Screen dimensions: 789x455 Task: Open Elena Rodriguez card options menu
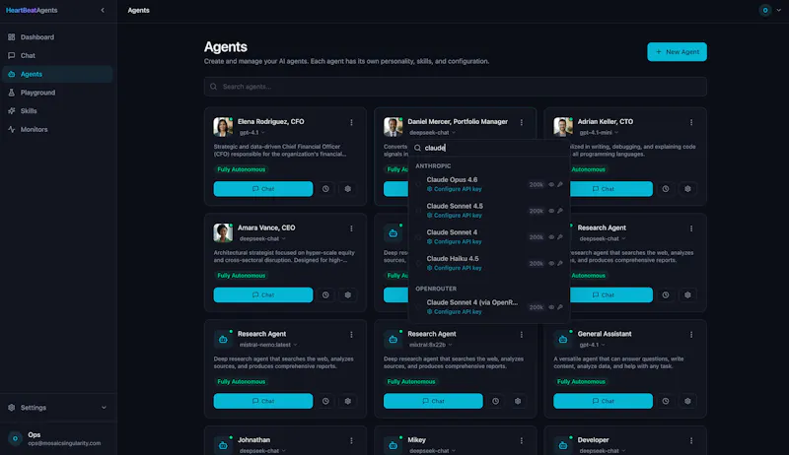click(351, 122)
